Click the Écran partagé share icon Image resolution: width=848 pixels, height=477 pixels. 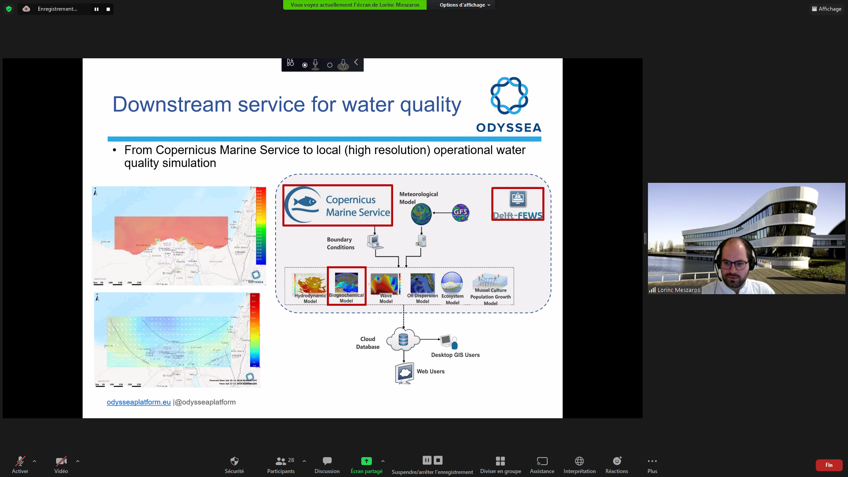[366, 461]
